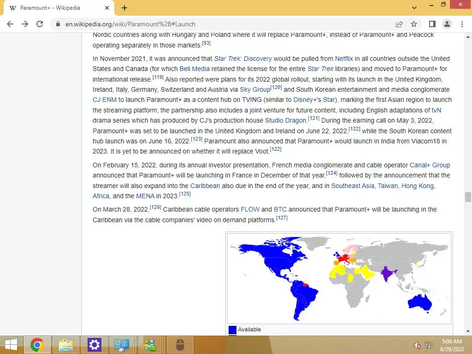Bookmark this page with the star icon
The image size is (472, 354).
click(414, 24)
